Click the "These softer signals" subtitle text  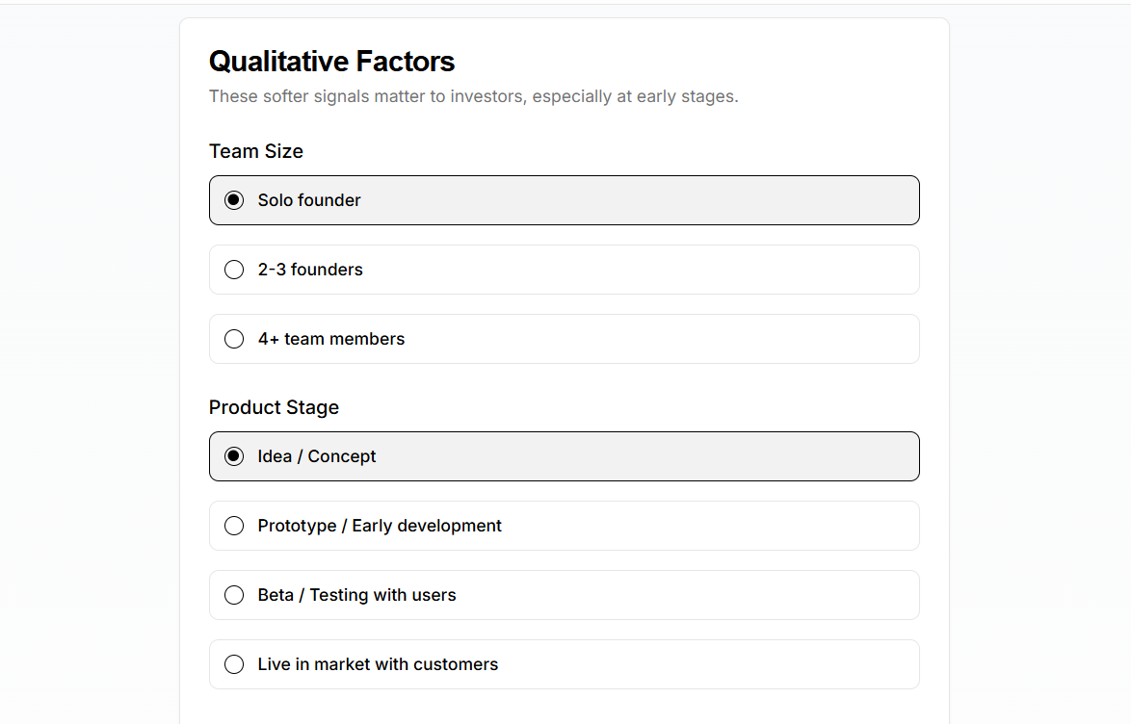point(473,96)
